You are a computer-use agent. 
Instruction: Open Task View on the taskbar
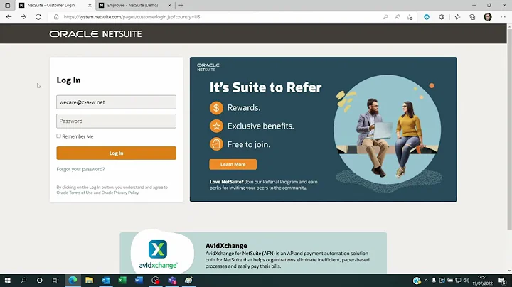coord(55,280)
